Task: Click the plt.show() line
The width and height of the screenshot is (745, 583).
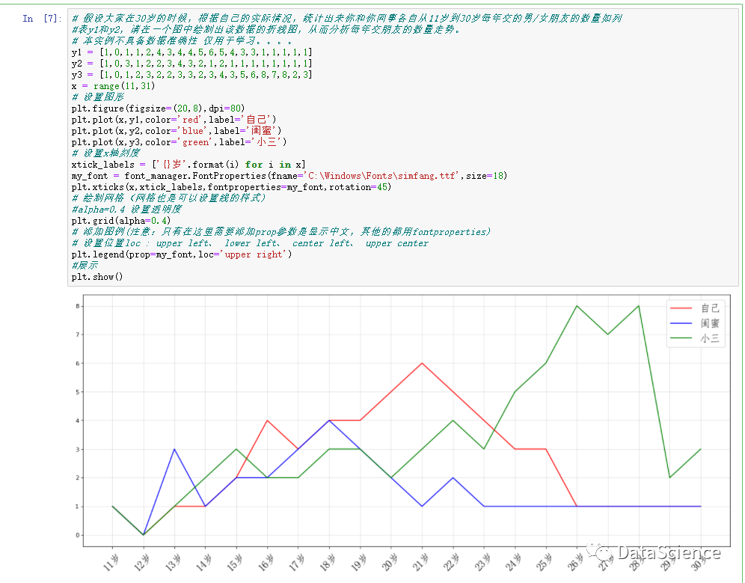Action: click(97, 277)
